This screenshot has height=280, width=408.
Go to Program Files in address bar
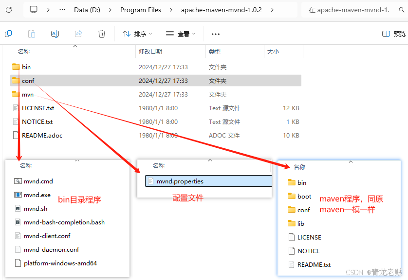[x=140, y=10]
